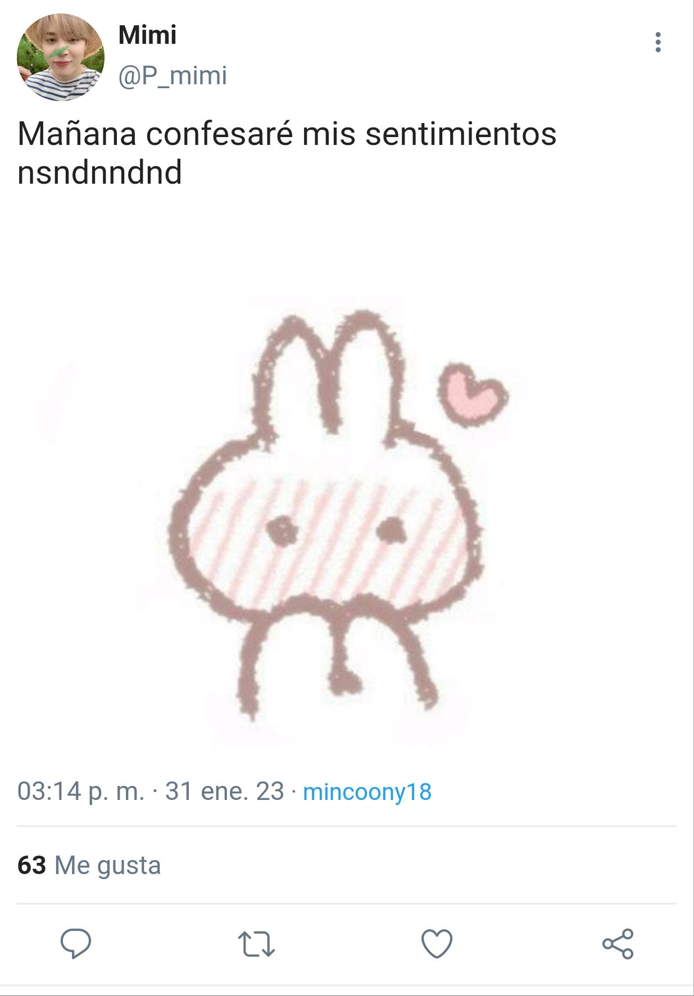Open the mincoony18 source link
Viewport: 694px width, 996px height.
tap(368, 792)
